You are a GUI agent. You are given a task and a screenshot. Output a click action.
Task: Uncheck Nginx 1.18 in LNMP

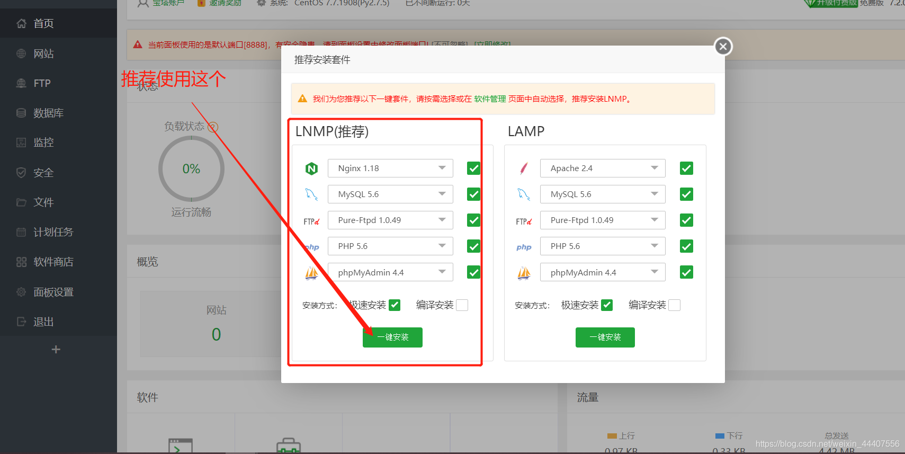point(473,168)
